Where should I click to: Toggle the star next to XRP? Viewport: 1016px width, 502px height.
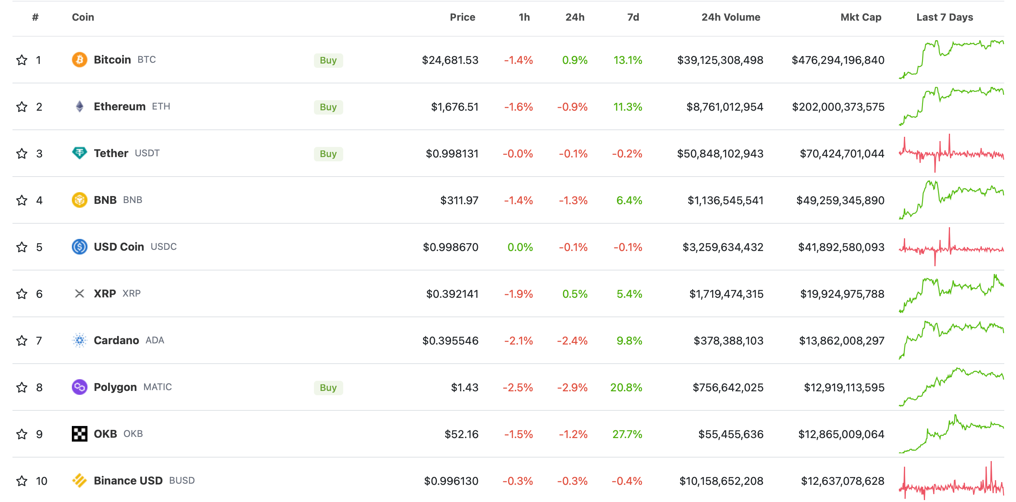point(22,294)
